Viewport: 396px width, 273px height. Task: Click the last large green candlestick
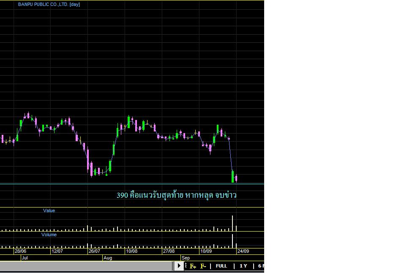(232, 176)
